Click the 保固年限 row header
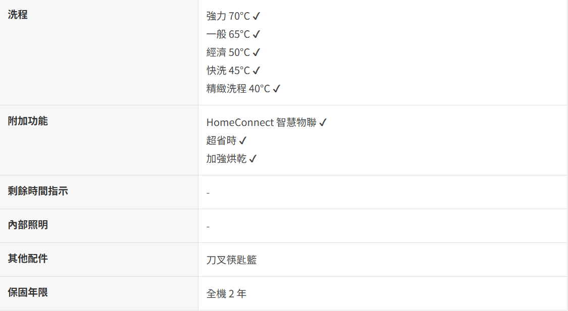568x311 pixels. 28,292
